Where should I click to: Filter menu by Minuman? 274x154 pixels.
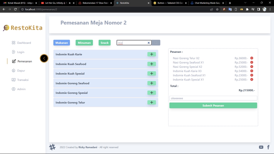(84, 43)
